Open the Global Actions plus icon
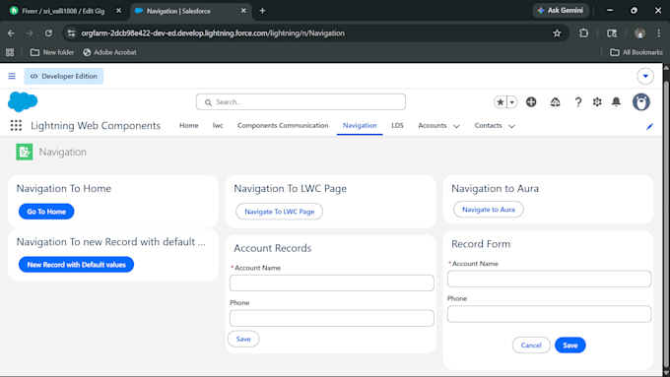This screenshot has height=377, width=670. 531,102
